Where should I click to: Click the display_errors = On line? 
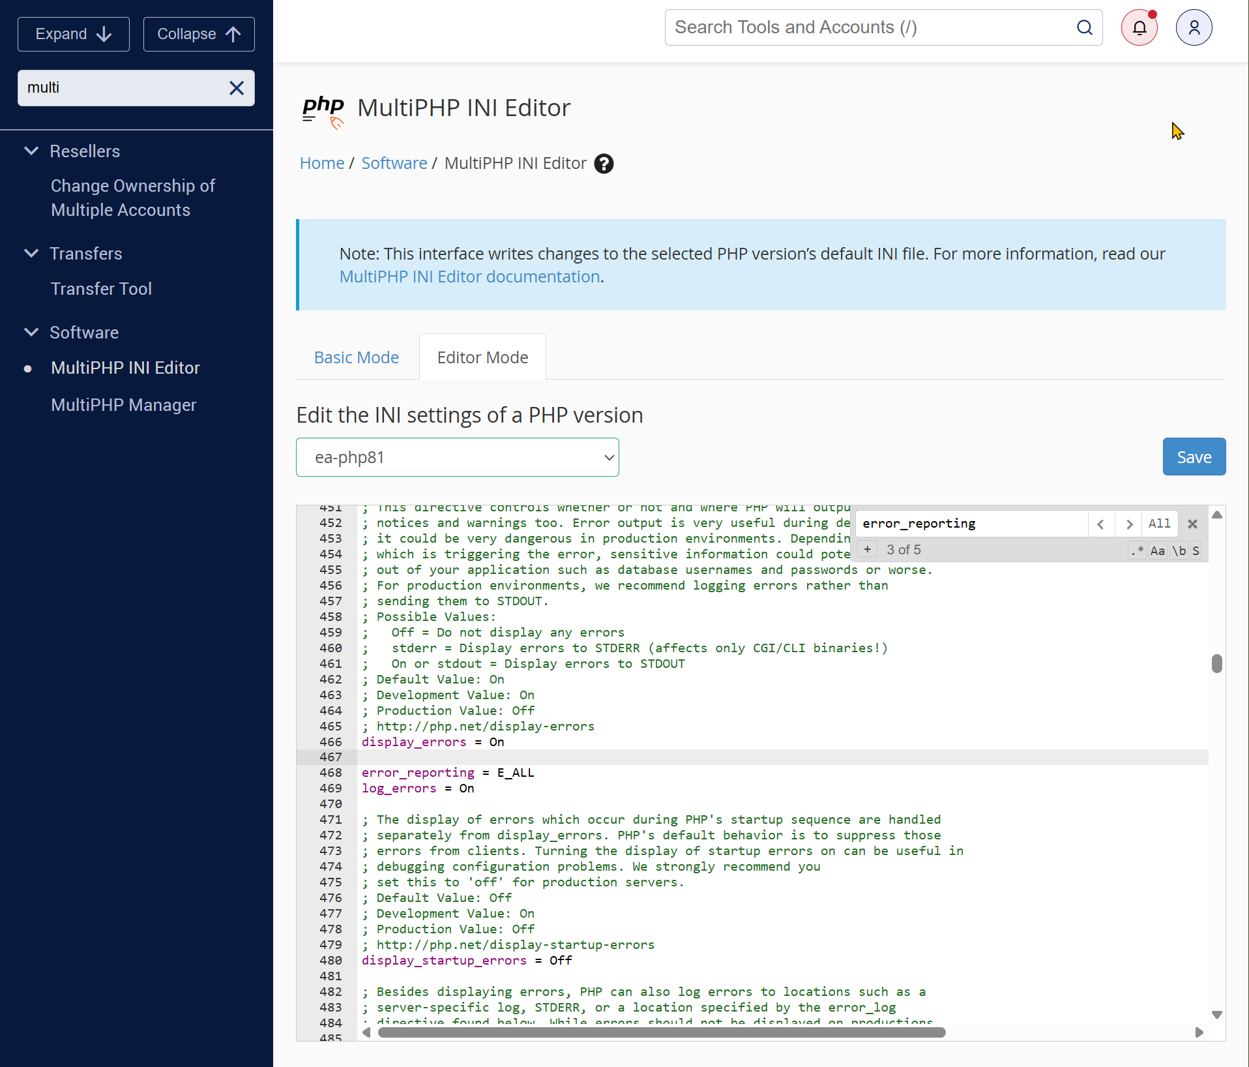coord(433,742)
